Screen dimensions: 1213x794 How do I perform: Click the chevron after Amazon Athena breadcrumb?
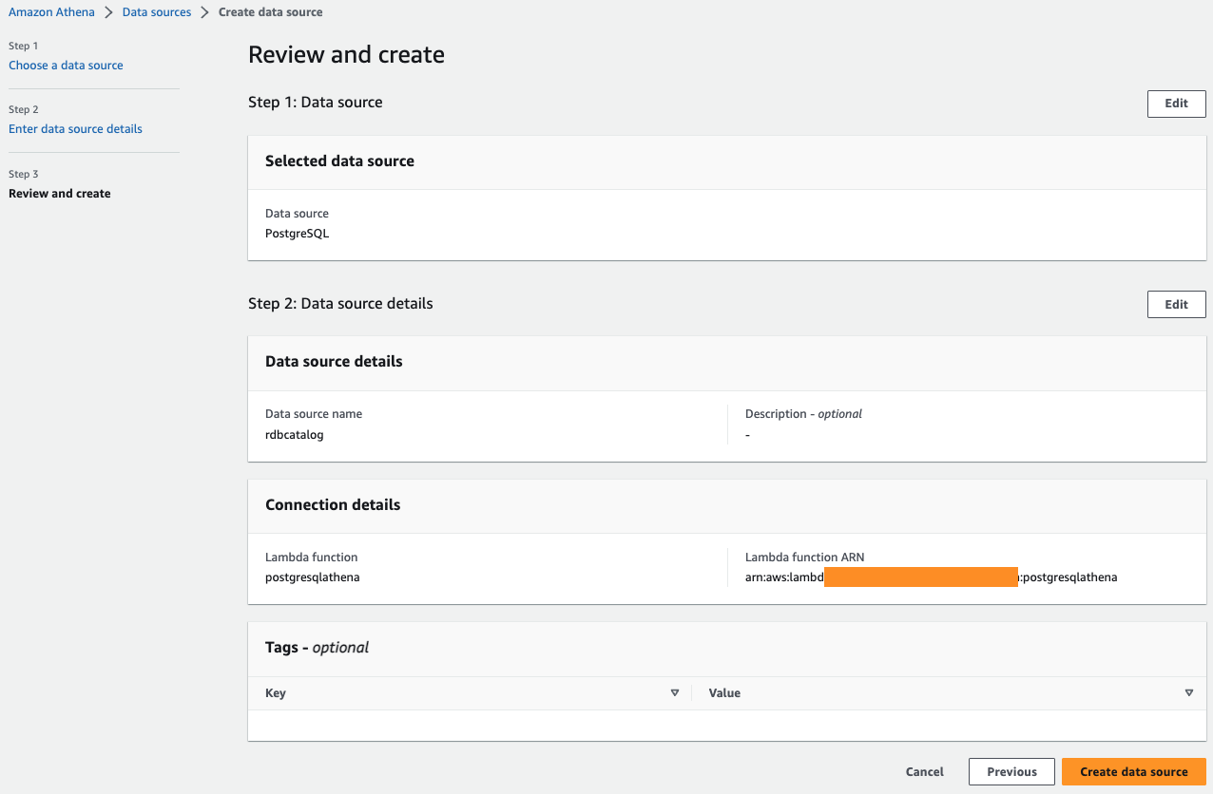coord(109,12)
